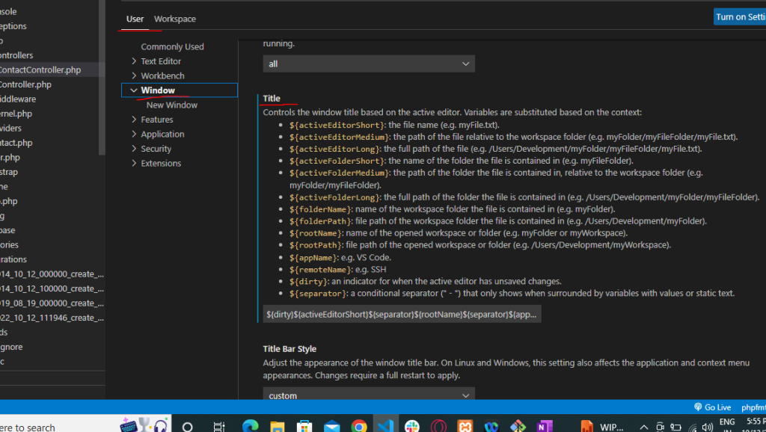Screen dimensions: 766x432
Task: Open Opera browser from the taskbar
Action: point(438,427)
